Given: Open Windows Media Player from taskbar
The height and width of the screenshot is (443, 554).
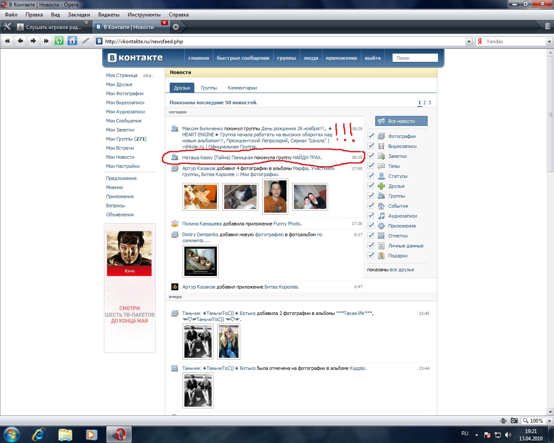Looking at the screenshot, I should click(x=92, y=434).
